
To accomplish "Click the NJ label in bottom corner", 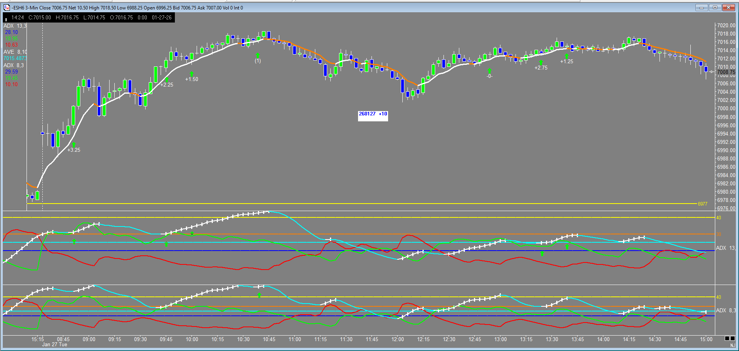I will click(x=733, y=345).
